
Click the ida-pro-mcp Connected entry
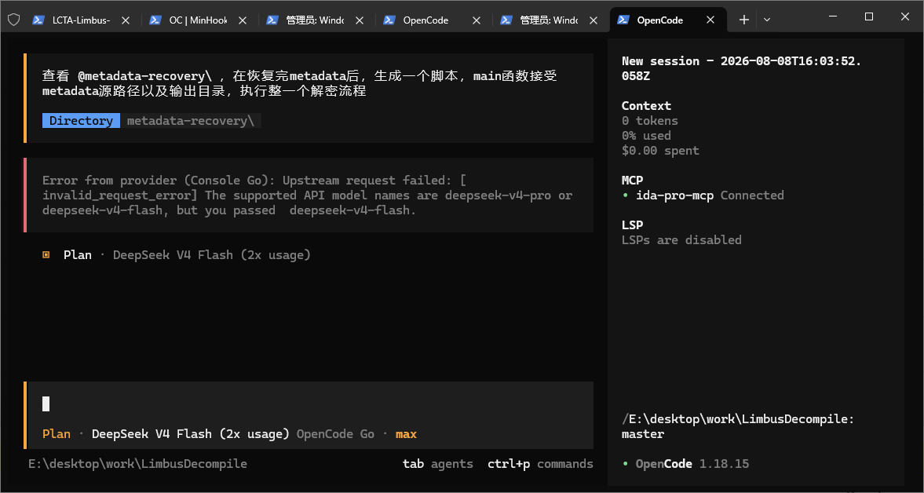pos(703,195)
